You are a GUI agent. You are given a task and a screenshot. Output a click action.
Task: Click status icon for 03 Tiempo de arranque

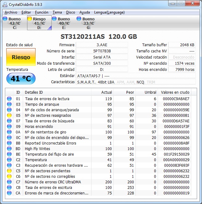pyautogui.click(x=9, y=104)
